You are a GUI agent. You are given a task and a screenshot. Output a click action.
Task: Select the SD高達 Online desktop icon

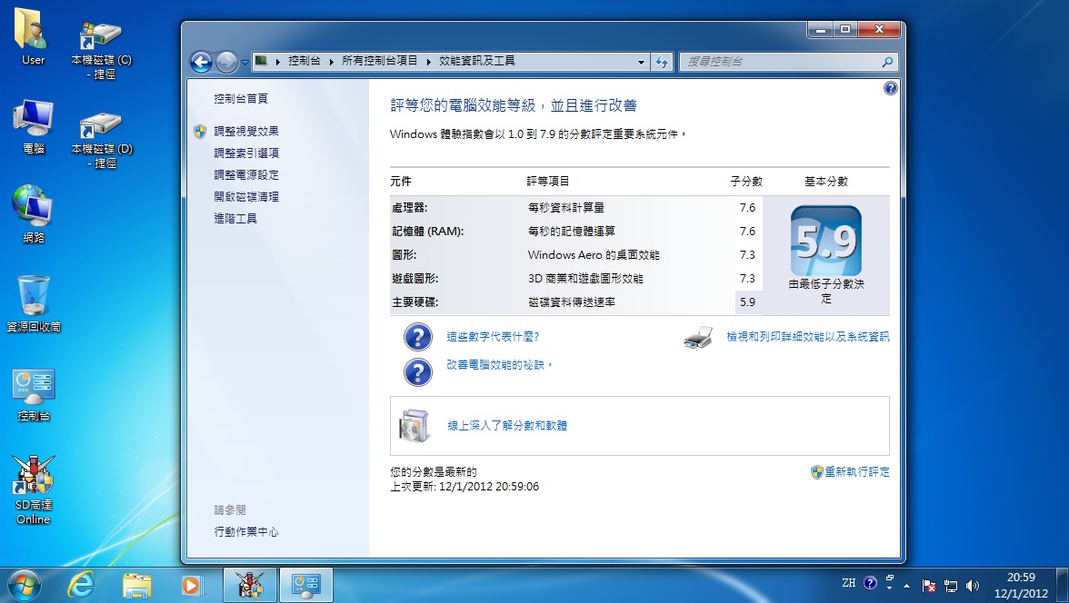(33, 489)
